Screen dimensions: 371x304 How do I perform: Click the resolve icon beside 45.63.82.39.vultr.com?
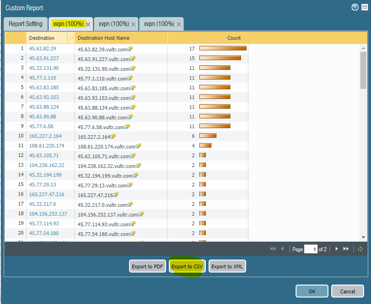click(x=130, y=49)
